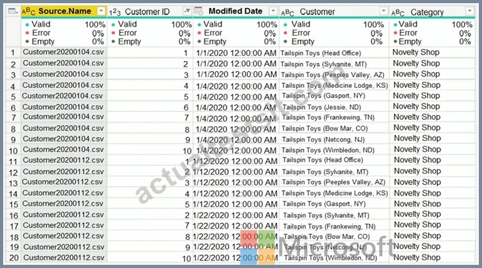Open the applied filter dropdown on Customer ID
The width and height of the screenshot is (482, 268).
pos(187,11)
